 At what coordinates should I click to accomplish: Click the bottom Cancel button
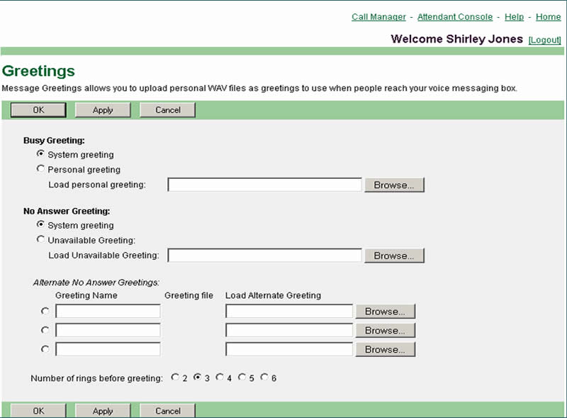(x=167, y=411)
